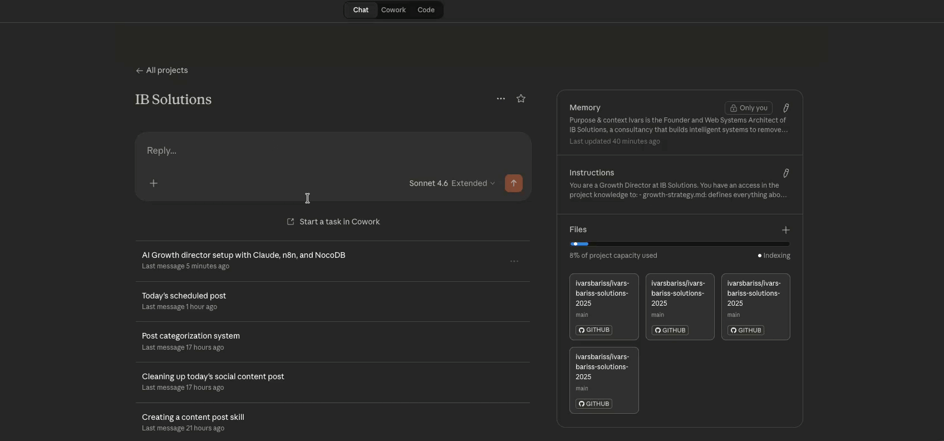Switch to the Cowork tab
This screenshot has height=441, width=944.
point(394,10)
